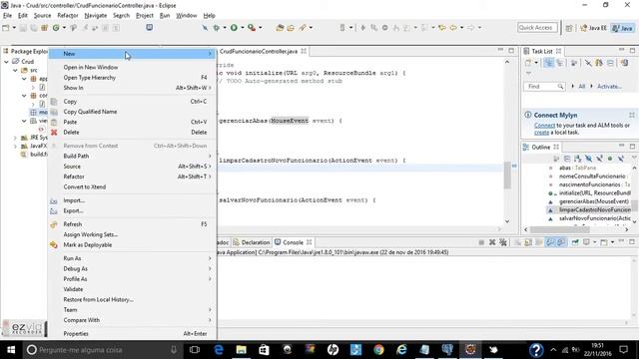Click the Open Task icon in toolbar
This screenshot has width=639, height=359.
pos(291,28)
